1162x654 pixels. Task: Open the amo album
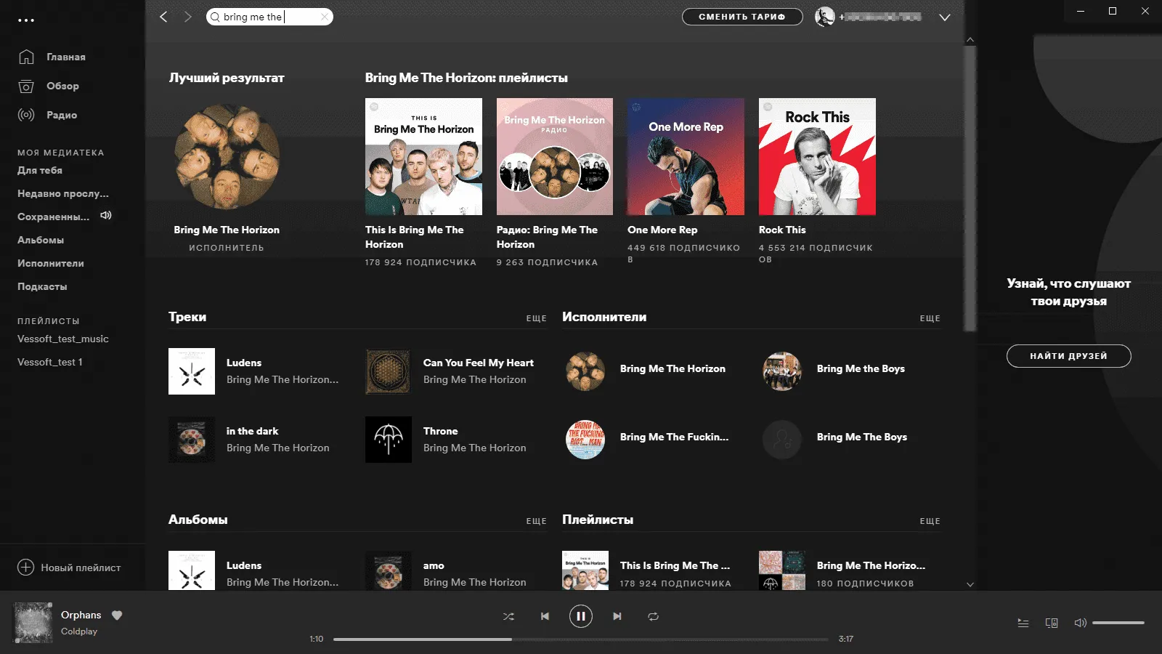(x=434, y=565)
